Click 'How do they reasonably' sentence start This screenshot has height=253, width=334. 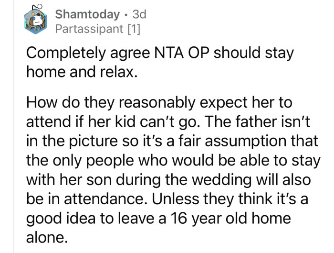pyautogui.click(x=111, y=103)
